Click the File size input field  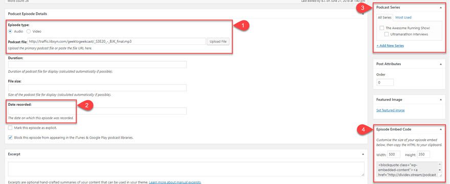tap(97, 88)
